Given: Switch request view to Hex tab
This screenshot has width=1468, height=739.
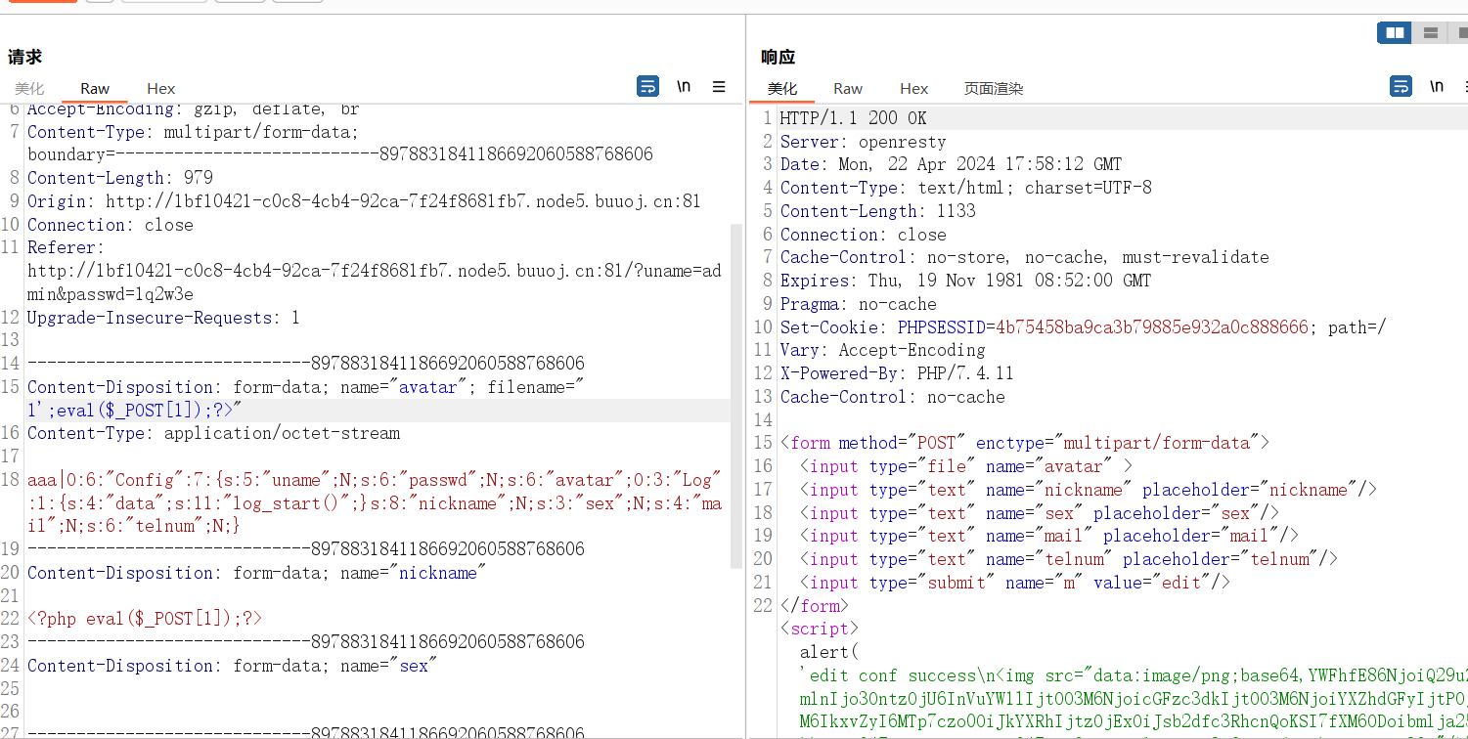Looking at the screenshot, I should (x=161, y=88).
